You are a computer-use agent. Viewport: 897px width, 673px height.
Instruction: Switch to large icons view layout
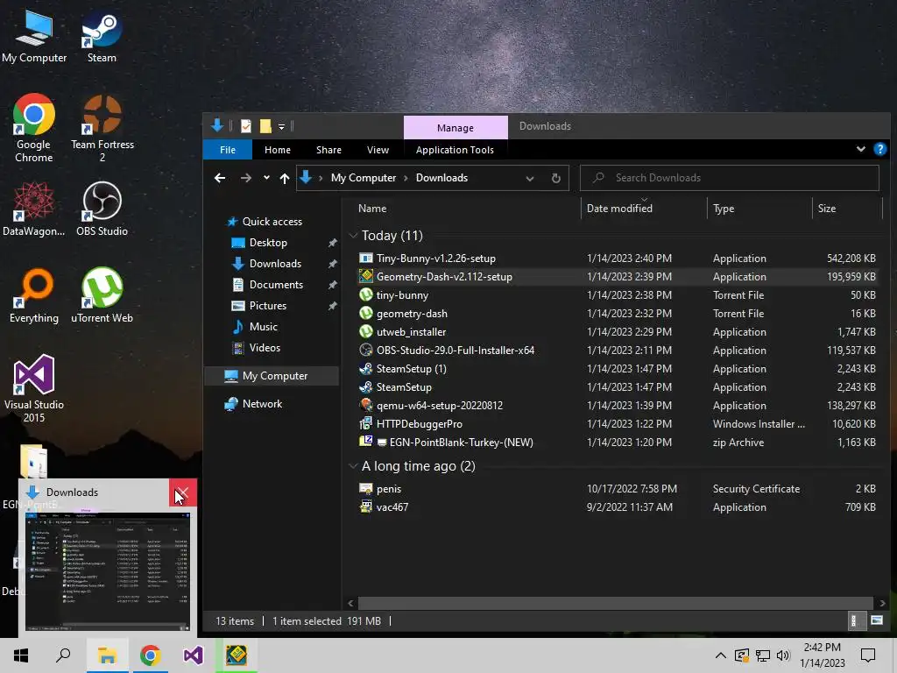pyautogui.click(x=876, y=620)
